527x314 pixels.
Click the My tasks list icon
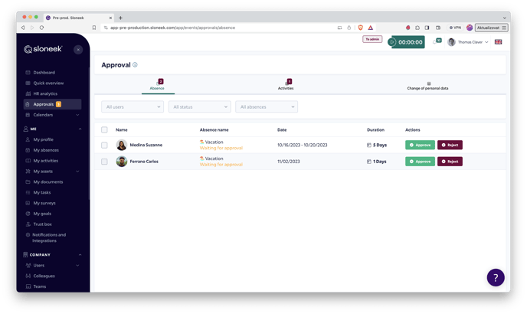(x=28, y=193)
